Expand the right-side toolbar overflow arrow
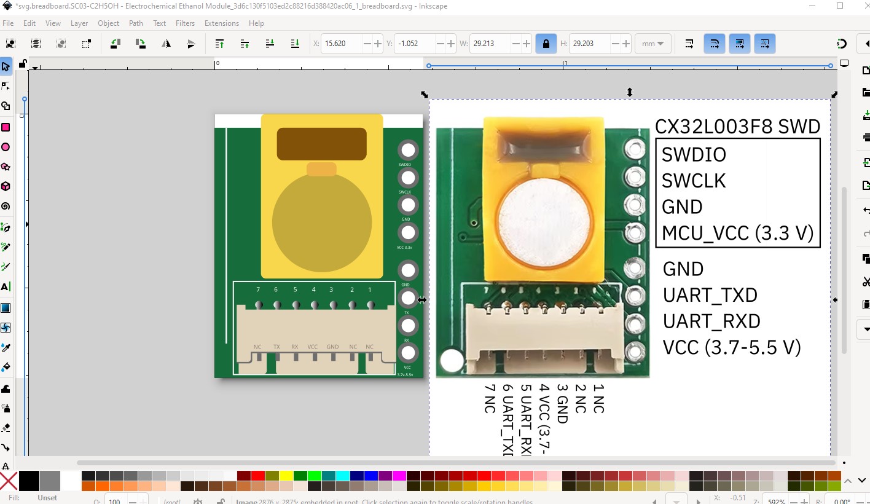This screenshot has width=870, height=504. pyautogui.click(x=866, y=329)
